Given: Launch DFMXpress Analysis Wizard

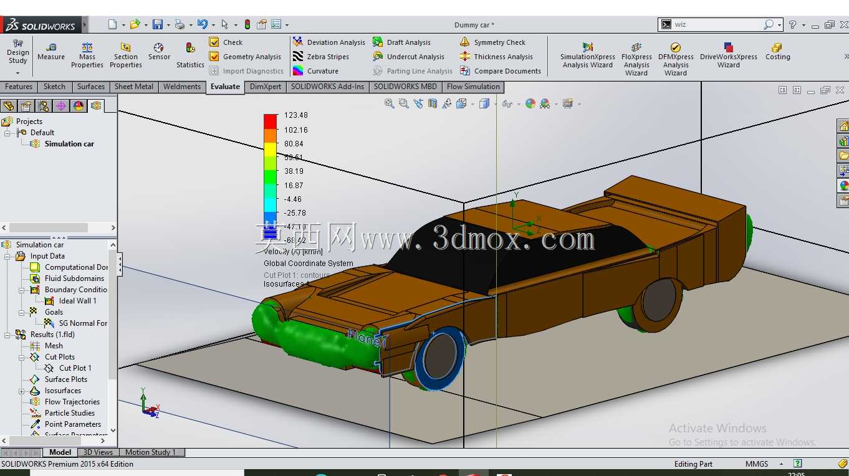Looking at the screenshot, I should 676,59.
